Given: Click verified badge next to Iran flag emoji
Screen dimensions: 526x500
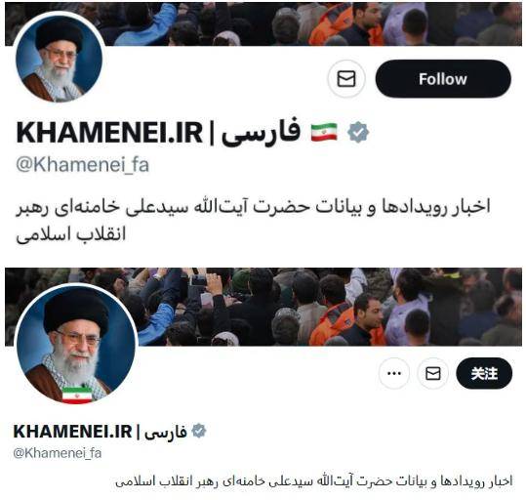Looking at the screenshot, I should click(358, 132).
